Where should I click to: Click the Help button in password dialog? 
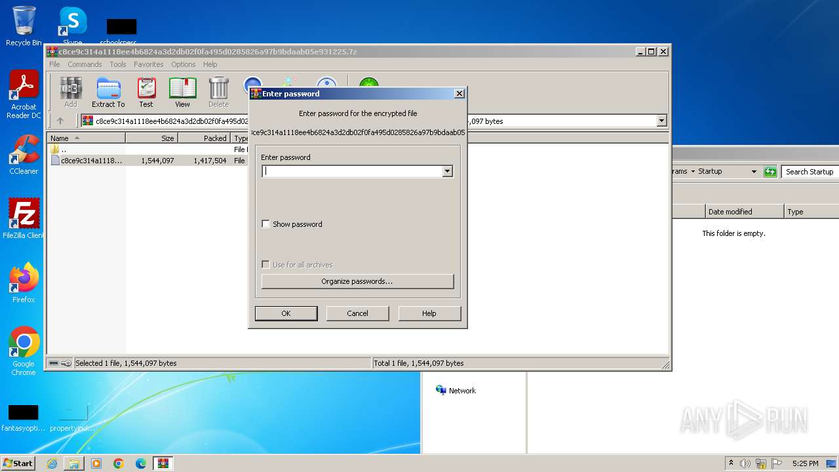(x=429, y=313)
